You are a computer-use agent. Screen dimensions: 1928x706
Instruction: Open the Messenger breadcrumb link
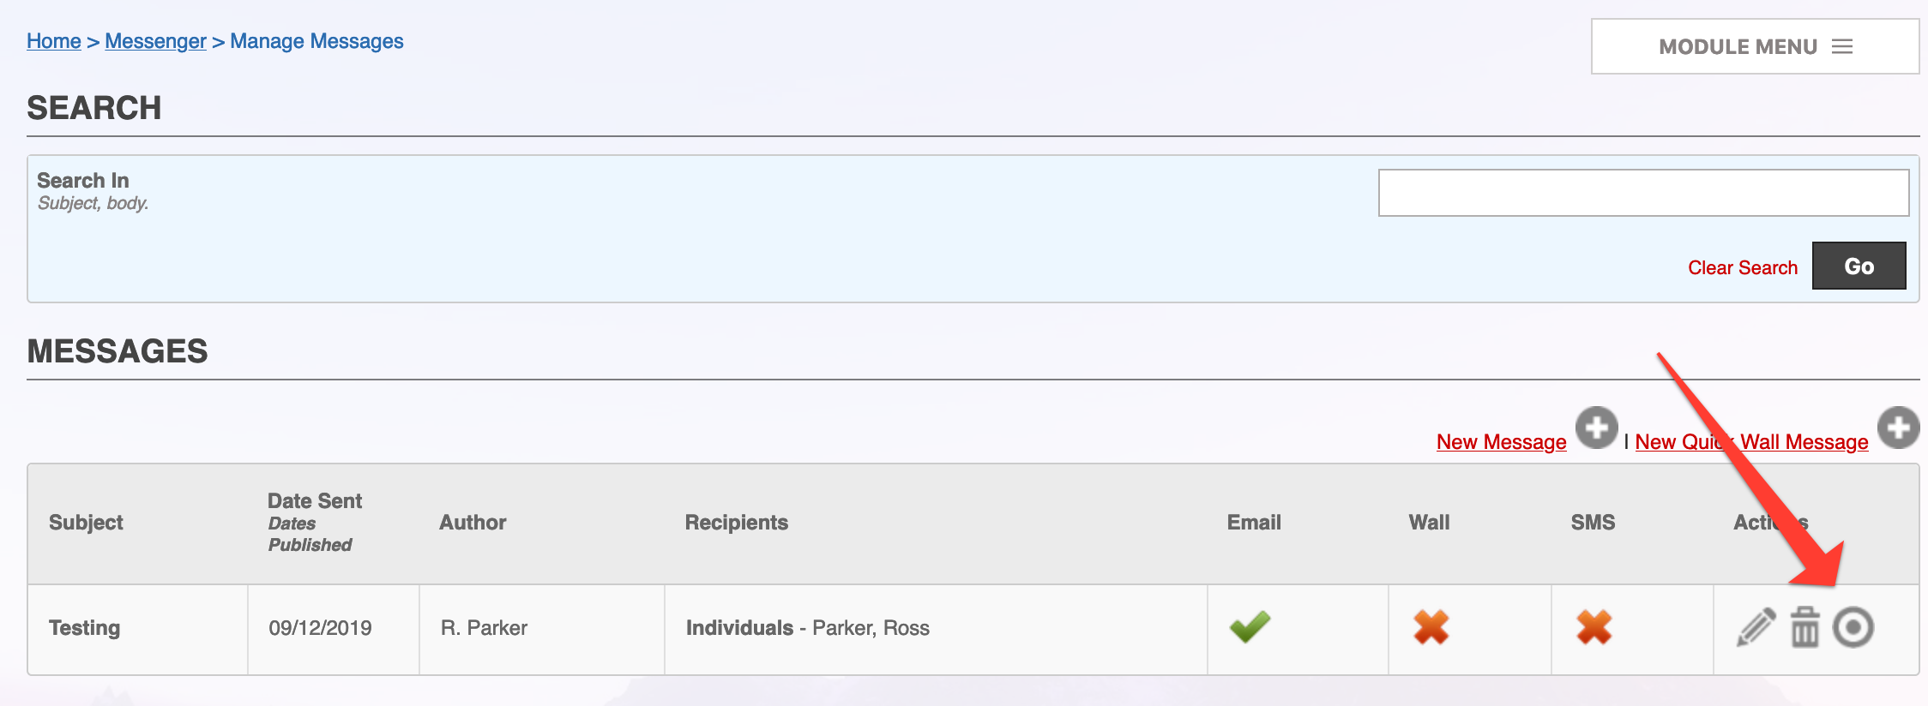[x=155, y=41]
